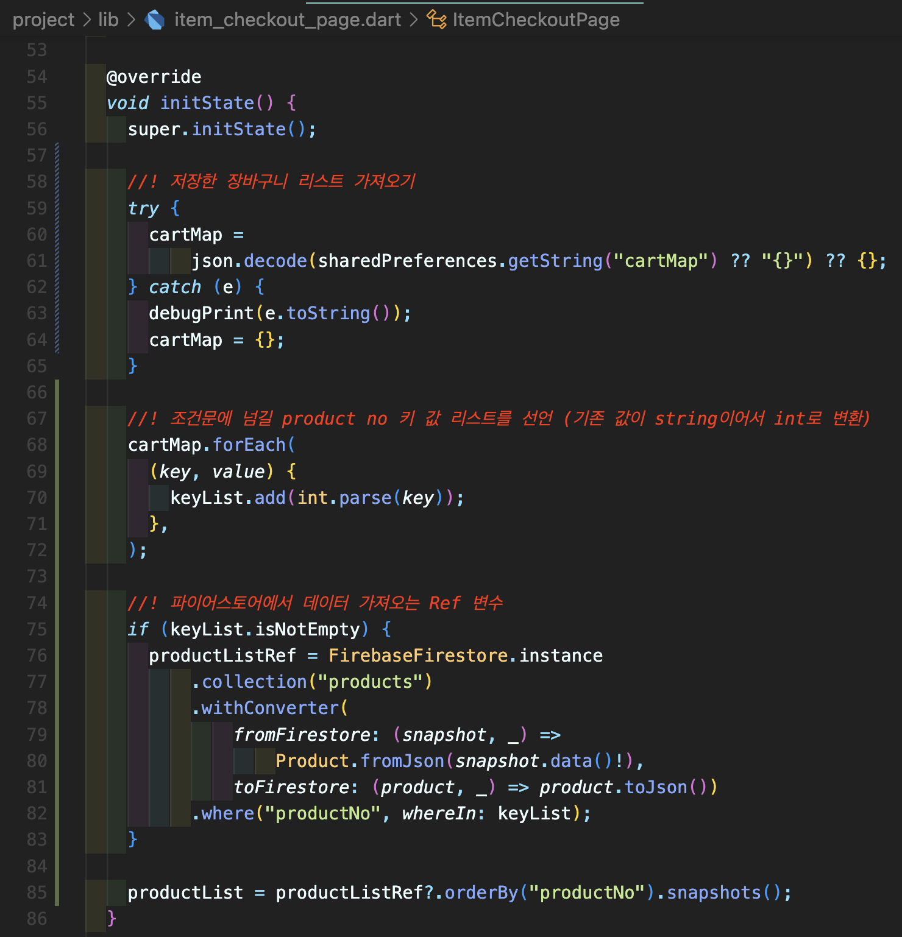Image resolution: width=902 pixels, height=937 pixels.
Task: Click 'snapshots' method call
Action: click(x=714, y=893)
